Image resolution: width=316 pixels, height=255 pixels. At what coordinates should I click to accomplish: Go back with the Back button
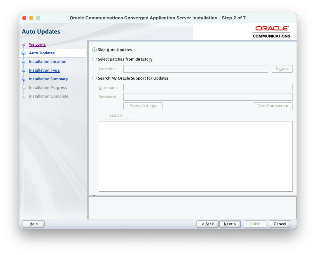208,224
